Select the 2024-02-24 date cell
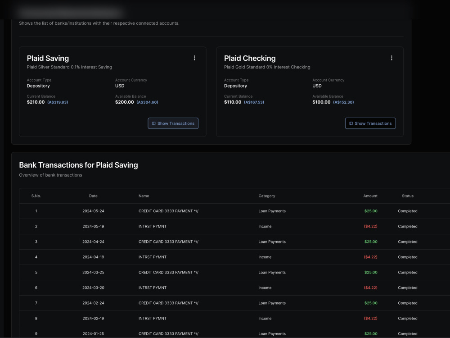 click(x=93, y=303)
